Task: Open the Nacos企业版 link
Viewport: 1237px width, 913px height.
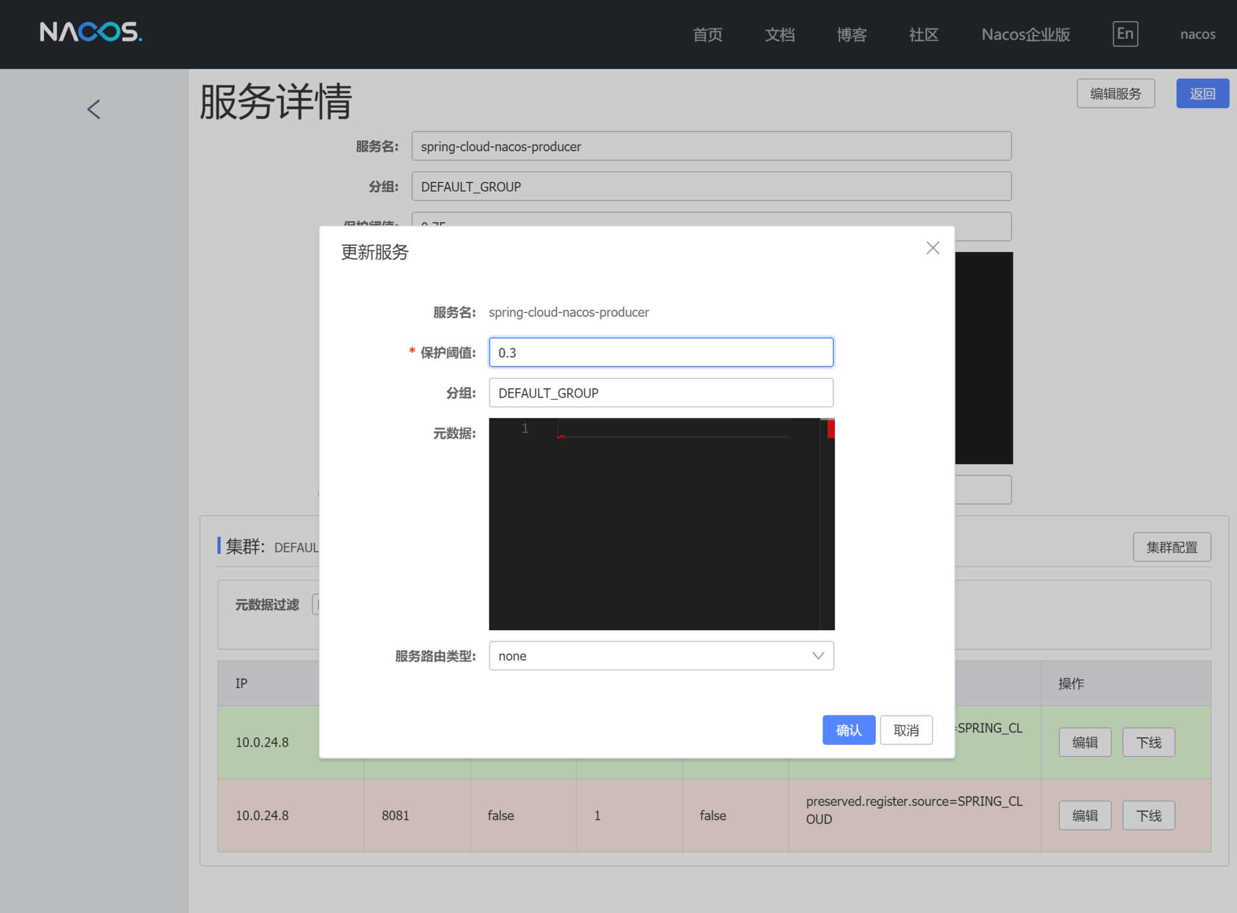Action: [1026, 34]
